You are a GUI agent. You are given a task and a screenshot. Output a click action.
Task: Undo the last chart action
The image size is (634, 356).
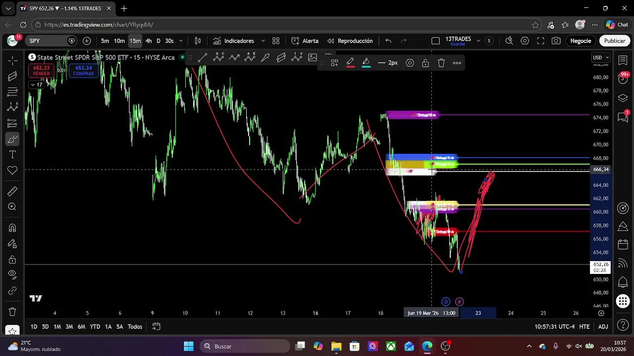coord(388,41)
